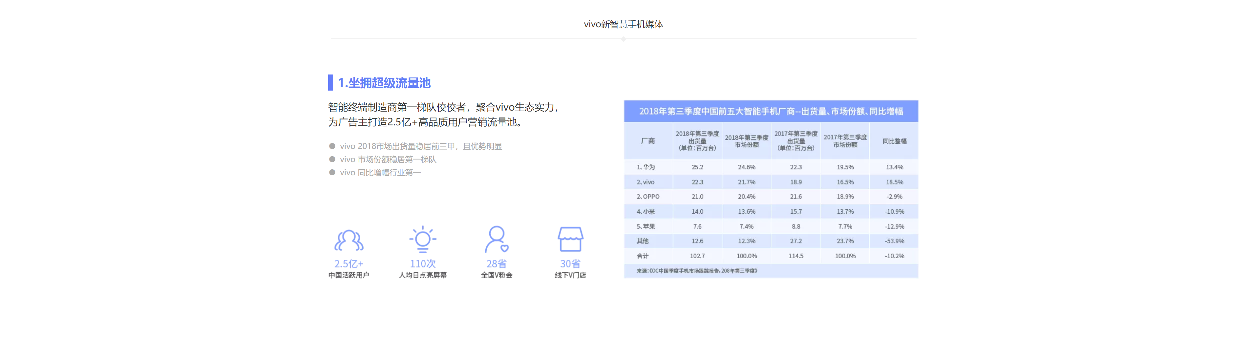Viewport: 1248px width, 360px height.
Task: Click the second gray bullet dot
Action: click(x=332, y=159)
